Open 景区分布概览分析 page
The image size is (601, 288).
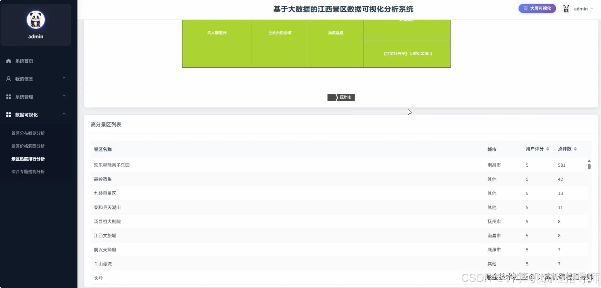[28, 133]
